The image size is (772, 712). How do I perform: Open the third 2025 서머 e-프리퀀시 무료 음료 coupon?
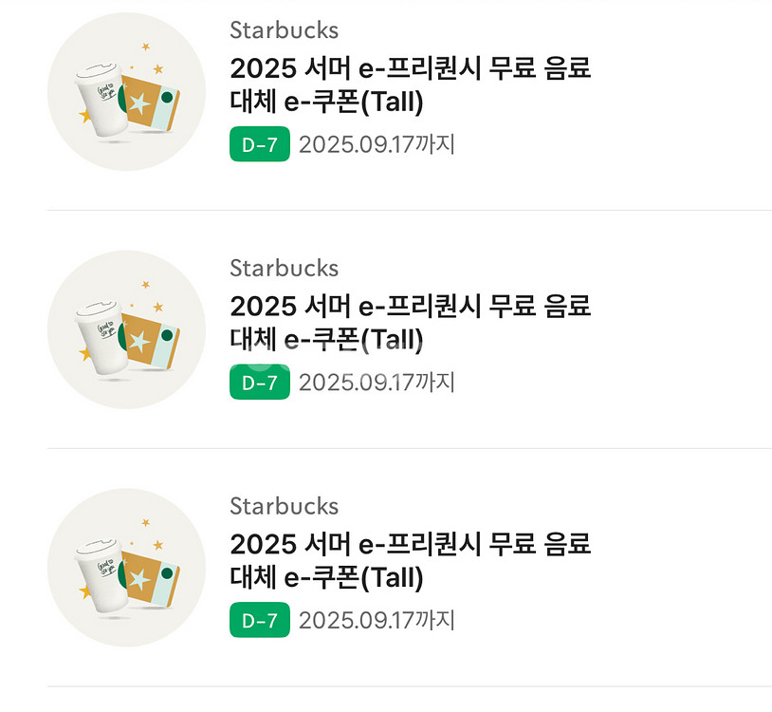tap(411, 545)
